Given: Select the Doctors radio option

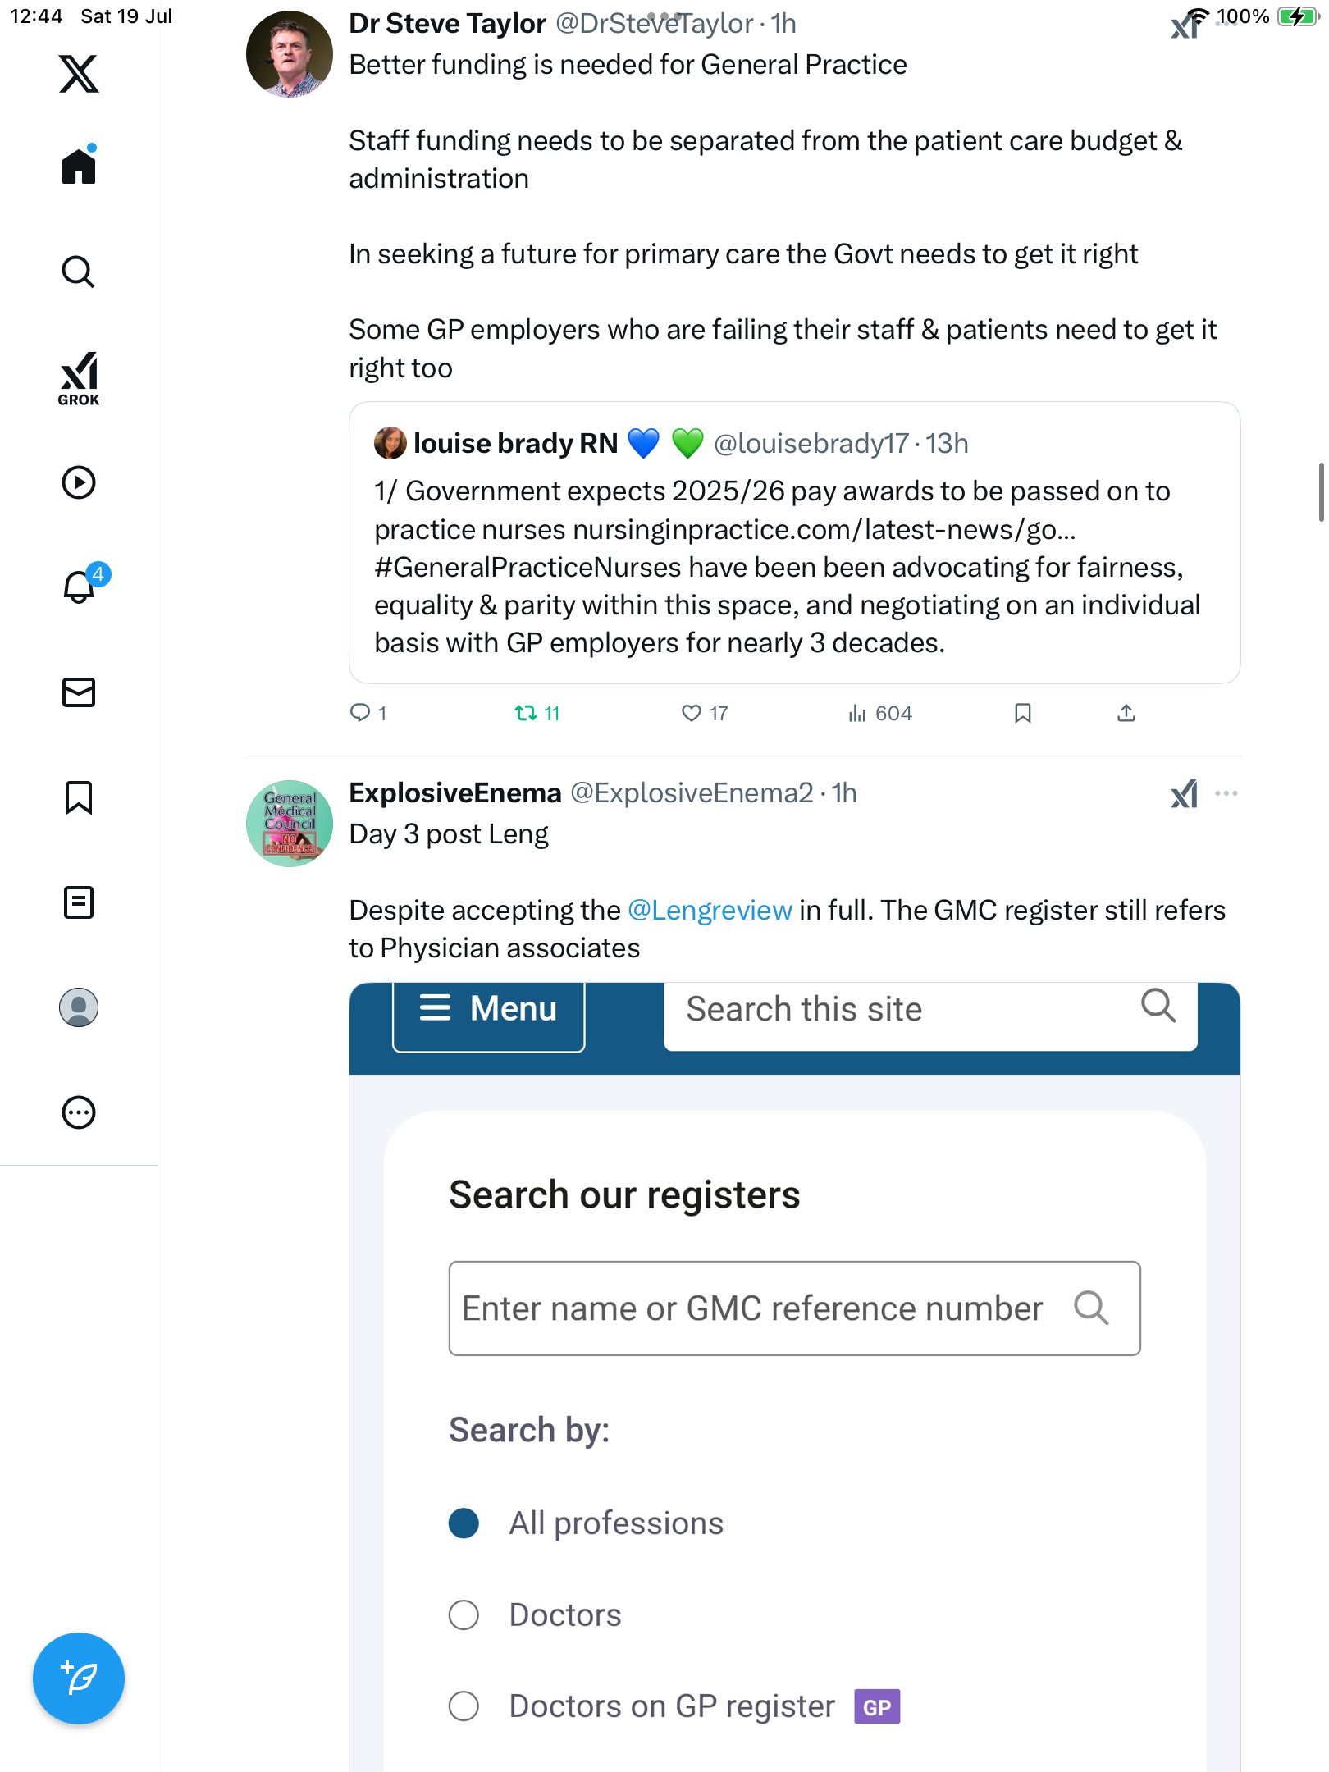Looking at the screenshot, I should 464,1614.
